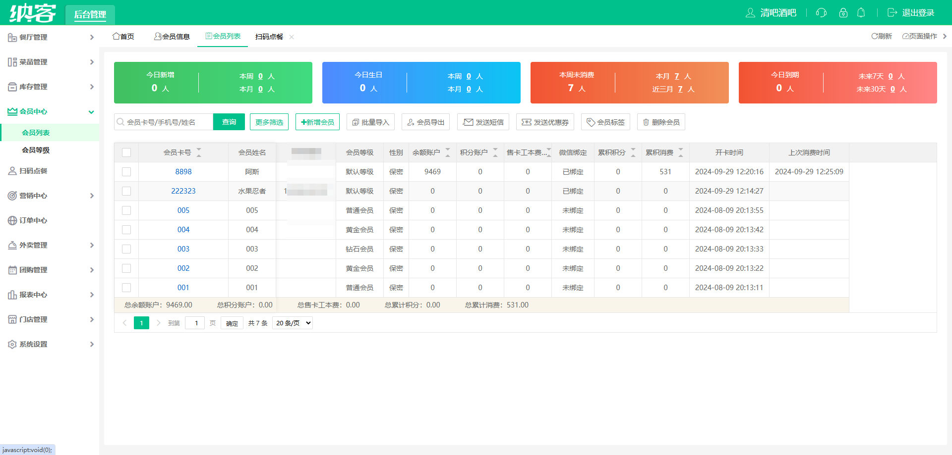
Task: Click the 新增会员 button
Action: [x=317, y=122]
